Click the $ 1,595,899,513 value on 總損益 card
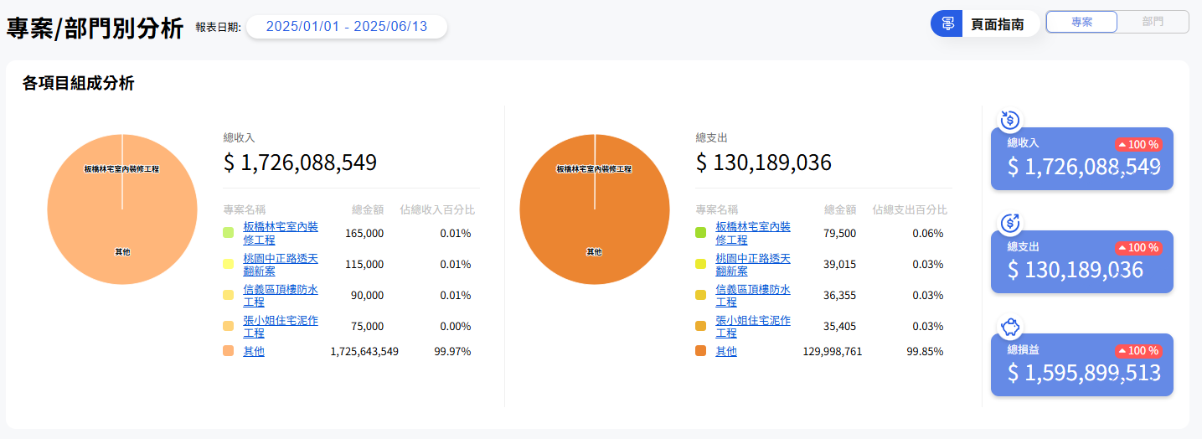 coord(1083,373)
